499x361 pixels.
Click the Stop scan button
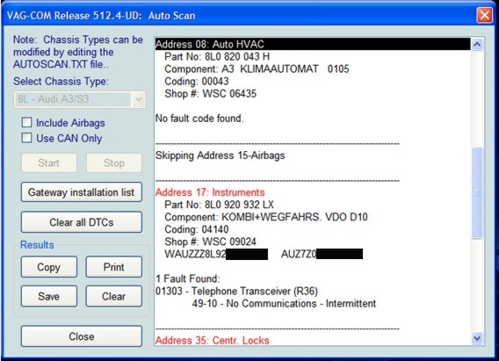click(x=114, y=162)
